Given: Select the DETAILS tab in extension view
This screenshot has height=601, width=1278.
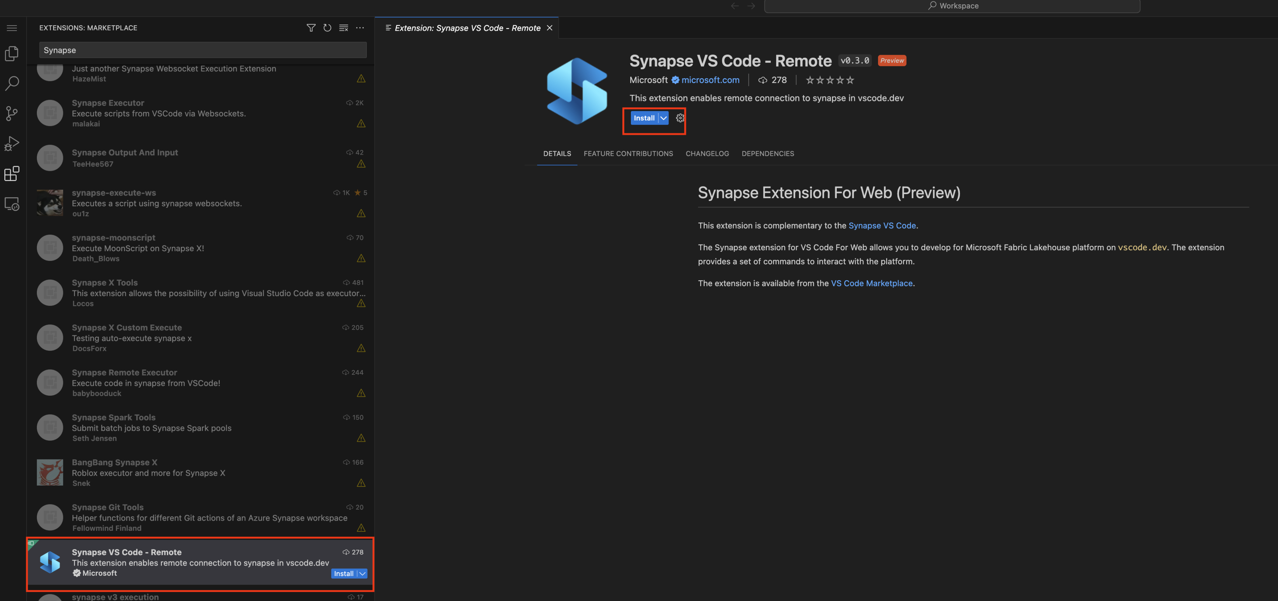Looking at the screenshot, I should coord(557,153).
